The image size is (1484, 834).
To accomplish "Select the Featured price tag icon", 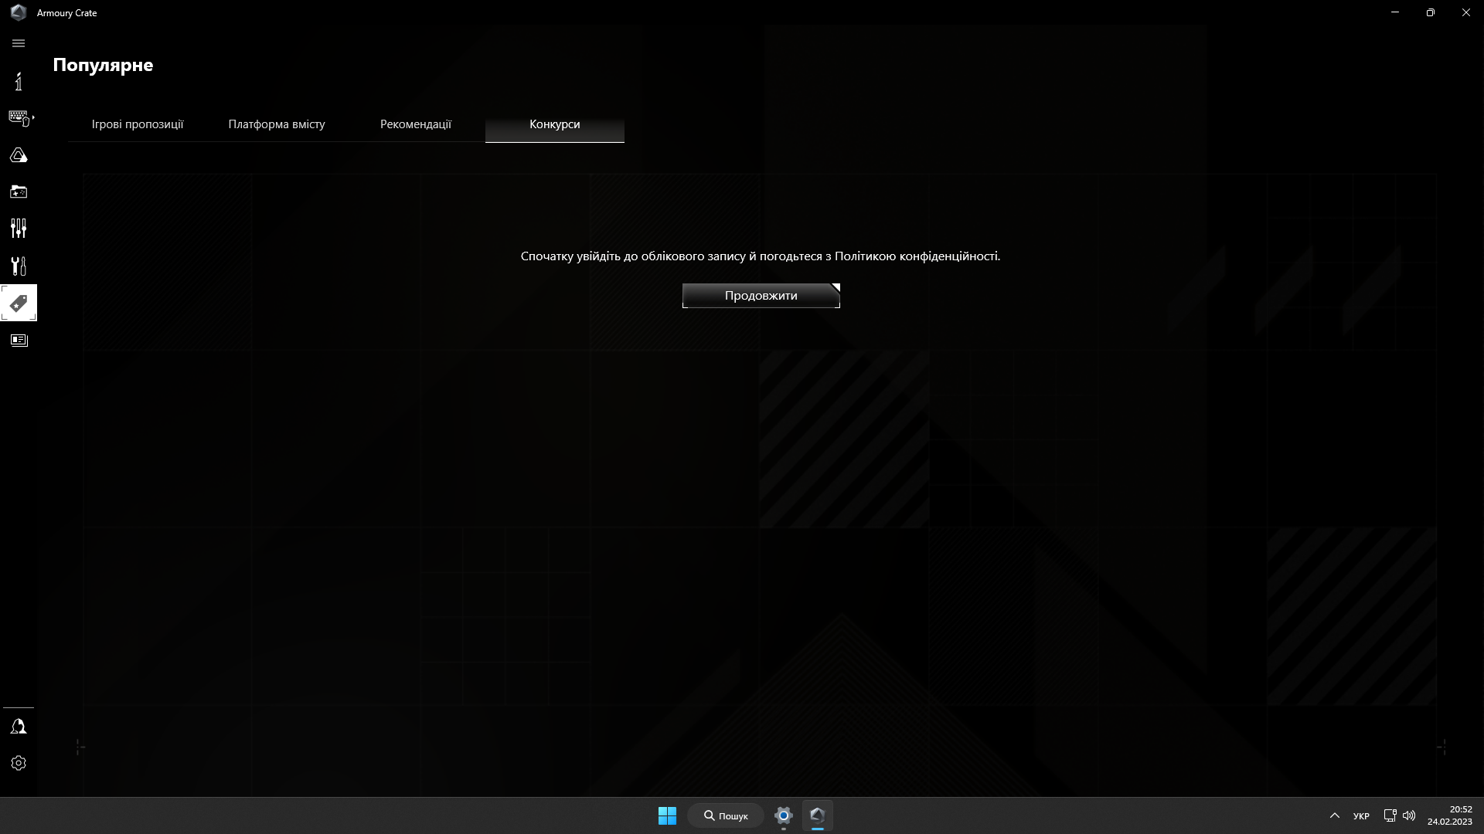I will (19, 303).
